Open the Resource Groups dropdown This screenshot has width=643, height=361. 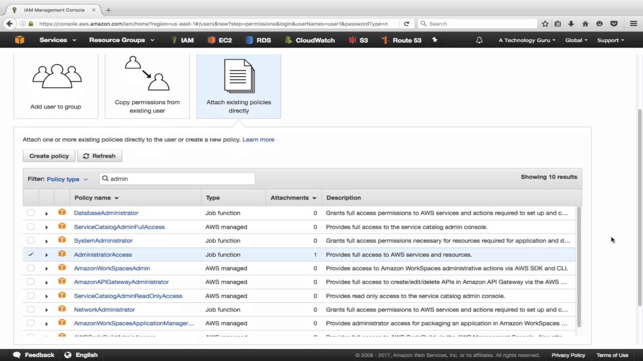(x=121, y=40)
